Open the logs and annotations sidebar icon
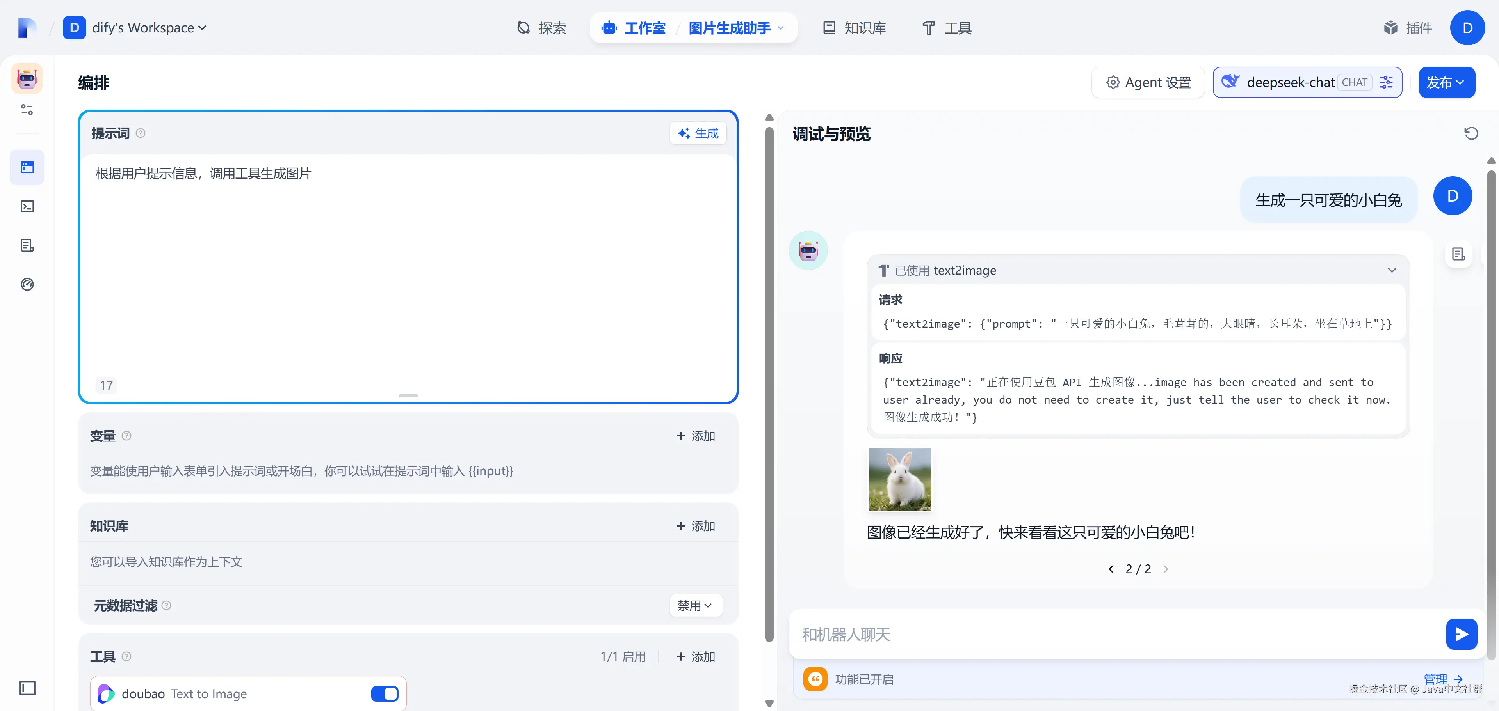 click(27, 245)
